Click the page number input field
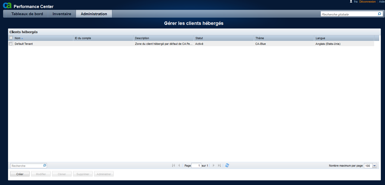Screen dimensions: 385x185 (196, 166)
